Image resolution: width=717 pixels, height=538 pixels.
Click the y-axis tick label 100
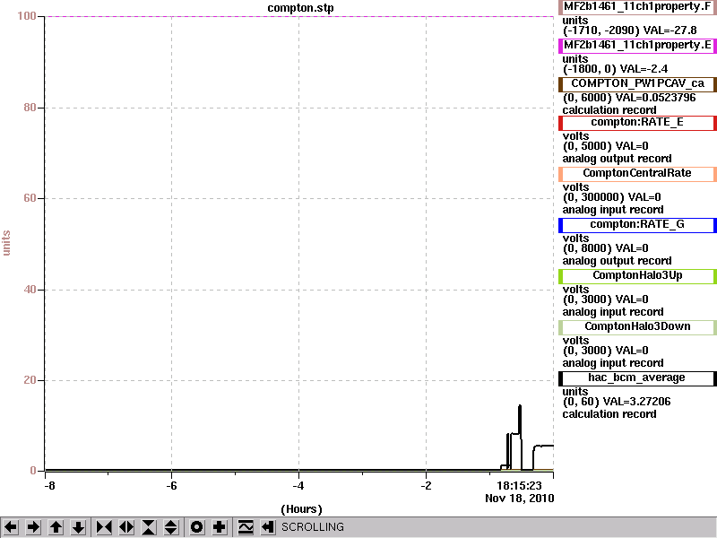click(27, 16)
